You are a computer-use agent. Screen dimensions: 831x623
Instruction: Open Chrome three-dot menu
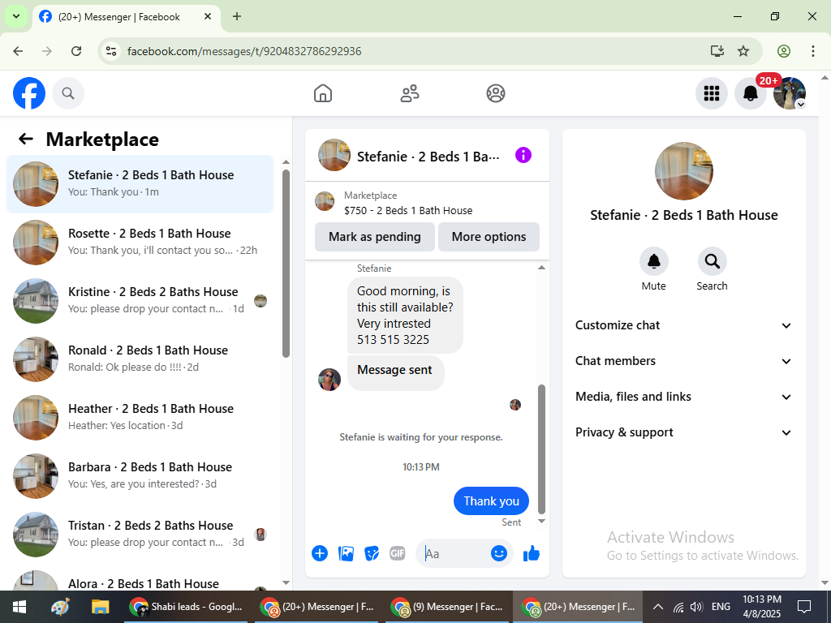click(x=813, y=51)
